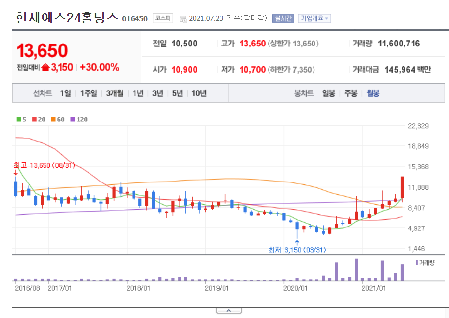Viewport: 449px width, 318px height.
Task: Click the stock code 016450
Action: (135, 19)
